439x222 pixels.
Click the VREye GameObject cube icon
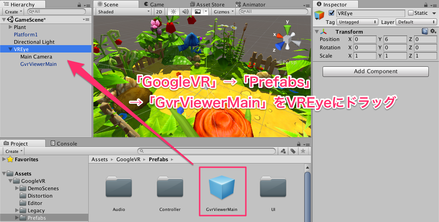coord(319,15)
